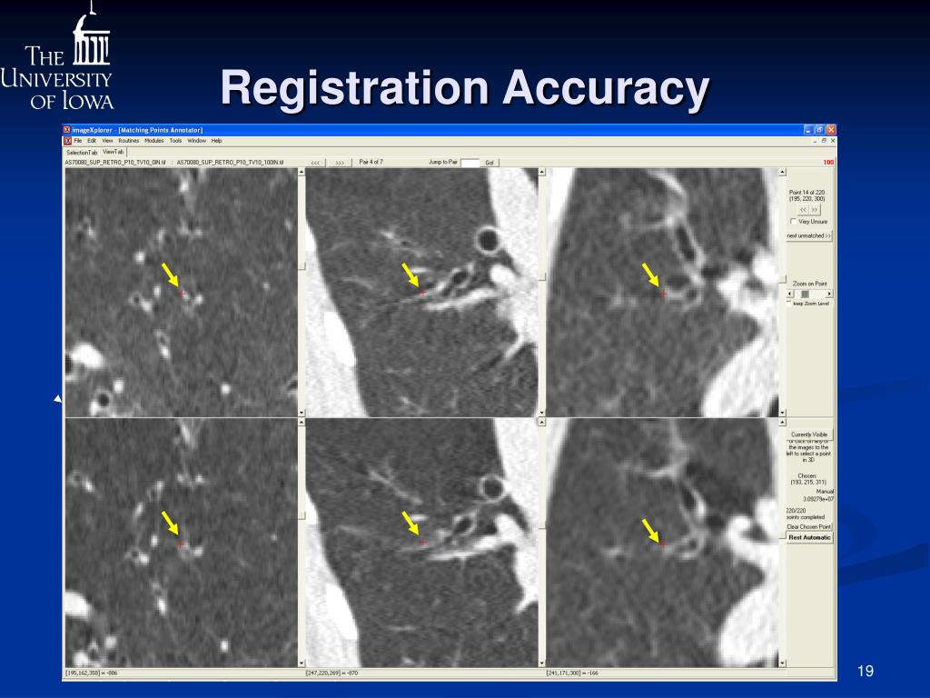Click status bar coordinates [247,220,269]
Image resolution: width=930 pixels, height=698 pixels.
(331, 673)
